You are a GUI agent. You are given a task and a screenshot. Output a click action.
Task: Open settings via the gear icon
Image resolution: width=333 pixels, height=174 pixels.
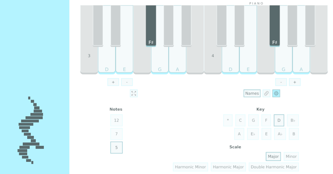click(x=276, y=93)
